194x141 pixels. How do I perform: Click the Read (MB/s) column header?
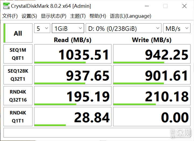click(73, 40)
